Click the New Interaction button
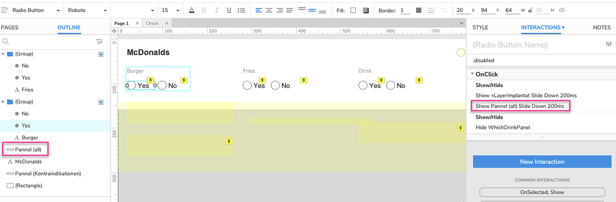Screen dimensions: 616x202 pos(542,162)
